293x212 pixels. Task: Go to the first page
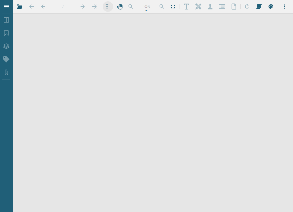tap(31, 7)
